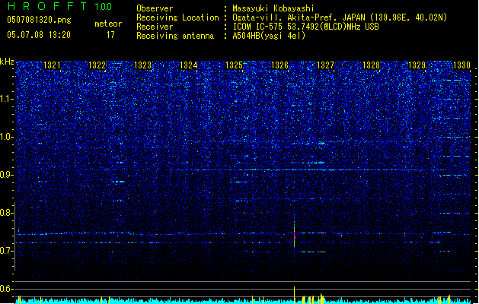This screenshot has width=479, height=304.
Task: Click the tall yellow peak in the amplitude graph
Action: pyautogui.click(x=295, y=295)
